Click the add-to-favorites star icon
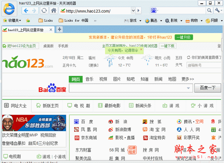 coord(28,21)
